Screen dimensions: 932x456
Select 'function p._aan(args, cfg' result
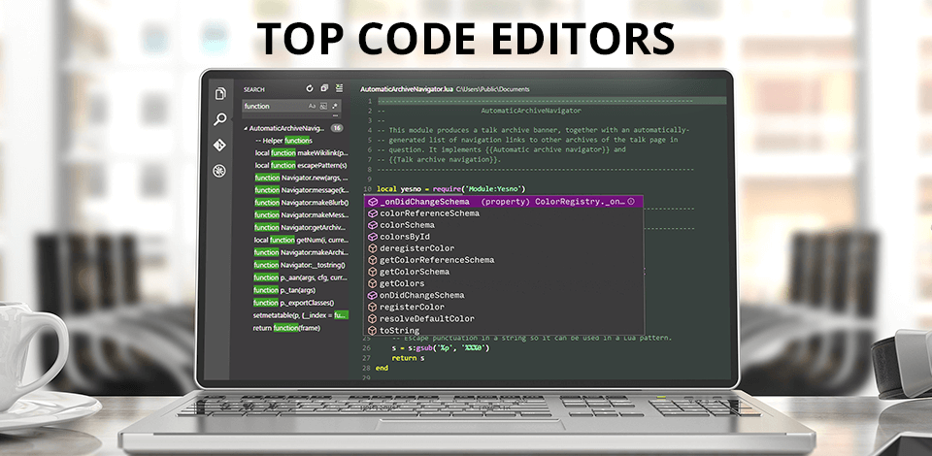pyautogui.click(x=301, y=277)
